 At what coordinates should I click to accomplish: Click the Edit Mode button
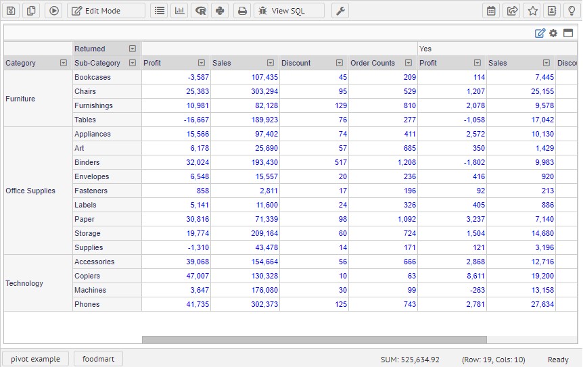106,11
